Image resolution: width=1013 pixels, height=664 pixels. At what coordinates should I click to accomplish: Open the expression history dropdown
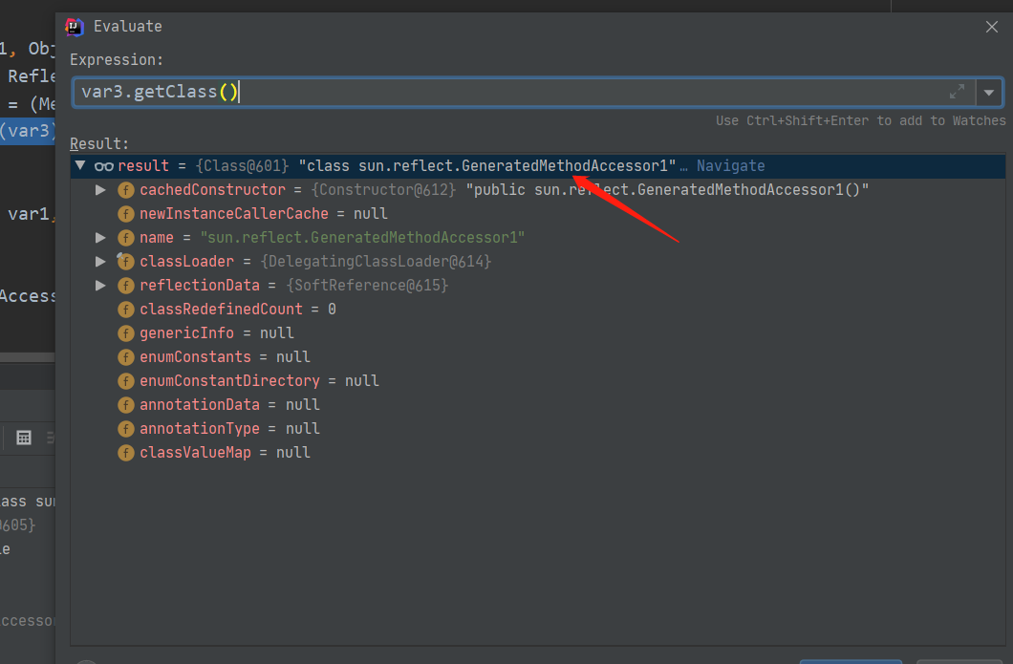coord(989,93)
